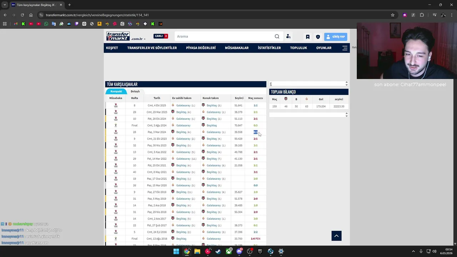Image resolution: width=457 pixels, height=257 pixels.
Task: Open the Chrome tab search dropdown
Action: point(5,5)
